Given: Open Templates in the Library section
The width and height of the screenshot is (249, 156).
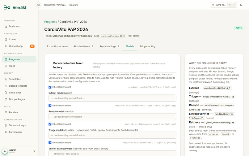Looking at the screenshot, I should point(19,79).
